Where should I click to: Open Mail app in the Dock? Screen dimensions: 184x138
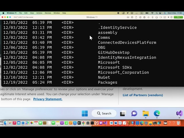coord(19,123)
